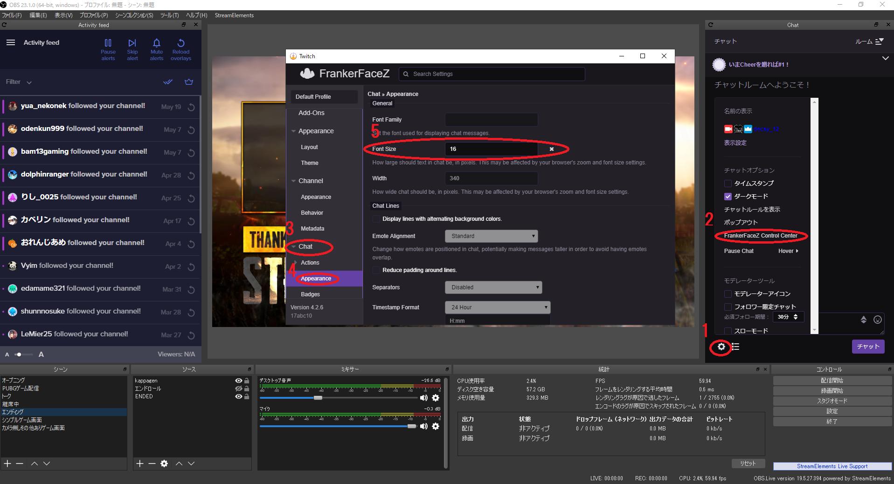Click Skip alert icon
Image resolution: width=894 pixels, height=484 pixels.
(132, 43)
